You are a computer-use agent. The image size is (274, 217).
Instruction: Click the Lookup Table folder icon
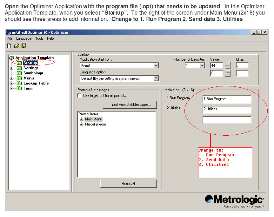(x=19, y=83)
